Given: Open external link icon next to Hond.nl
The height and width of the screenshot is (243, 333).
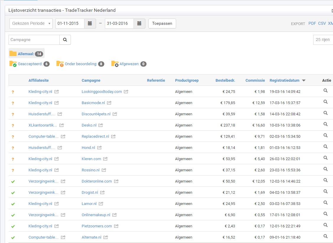Looking at the screenshot, I should tap(99, 147).
